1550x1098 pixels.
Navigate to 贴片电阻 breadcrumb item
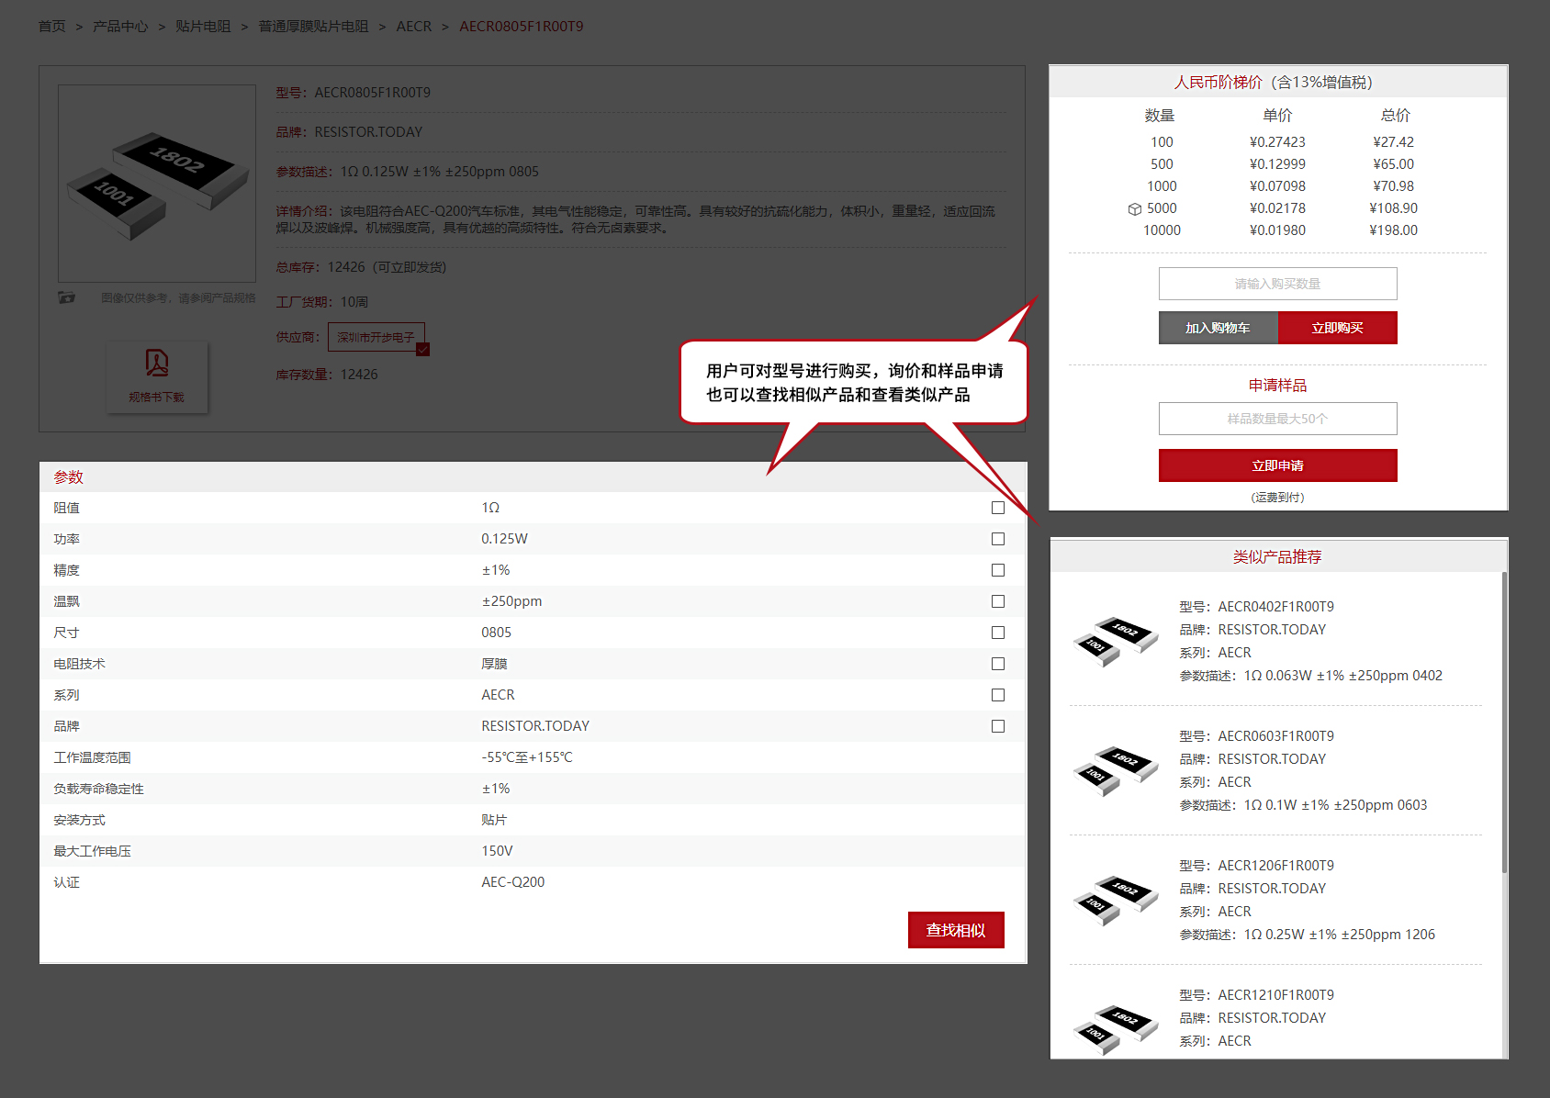203,27
